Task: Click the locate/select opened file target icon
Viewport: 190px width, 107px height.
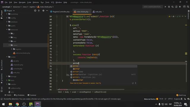Action: [x=35, y=11]
